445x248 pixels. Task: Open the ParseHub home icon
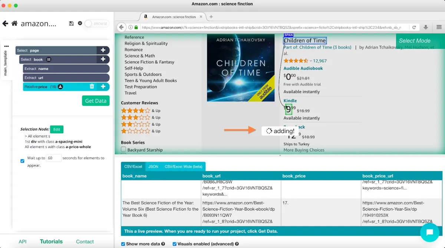14,24
